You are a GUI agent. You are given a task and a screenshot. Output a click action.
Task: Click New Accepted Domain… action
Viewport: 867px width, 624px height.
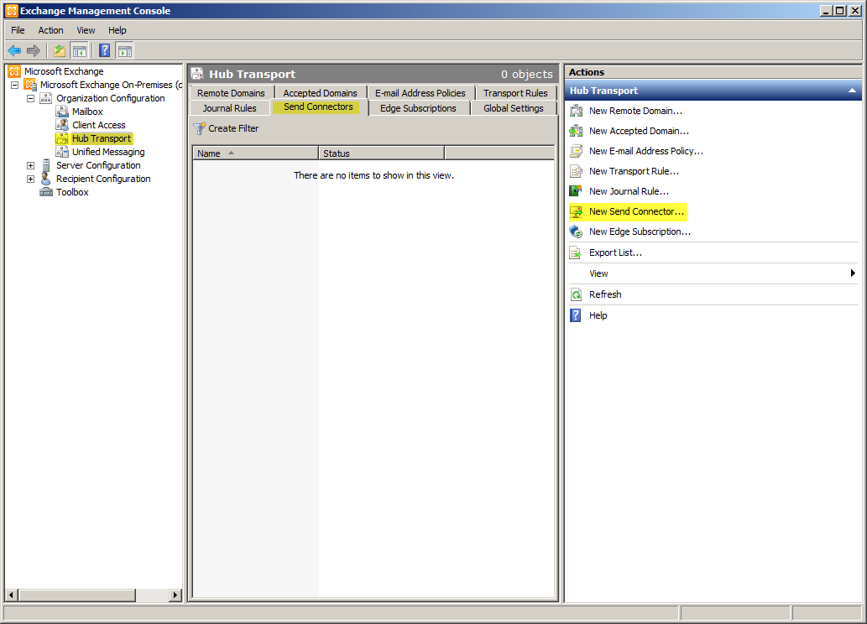[x=640, y=131]
